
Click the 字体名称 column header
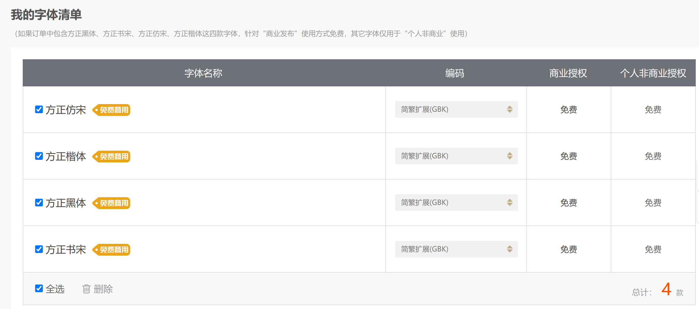(x=203, y=73)
